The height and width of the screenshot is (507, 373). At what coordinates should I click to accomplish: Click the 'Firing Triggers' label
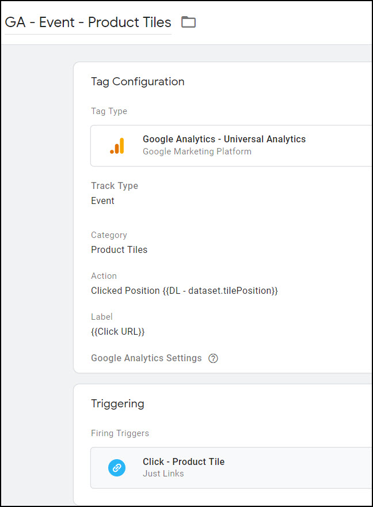point(120,433)
